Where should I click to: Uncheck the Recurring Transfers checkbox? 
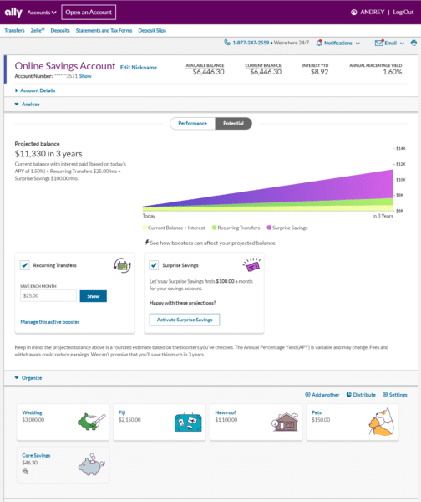click(24, 265)
